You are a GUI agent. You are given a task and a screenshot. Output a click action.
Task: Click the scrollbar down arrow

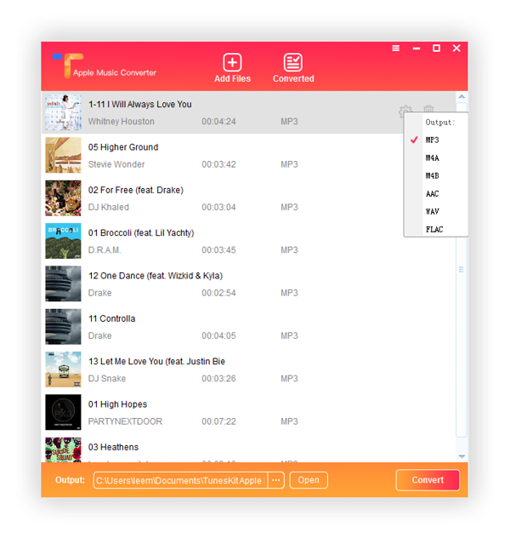click(462, 456)
